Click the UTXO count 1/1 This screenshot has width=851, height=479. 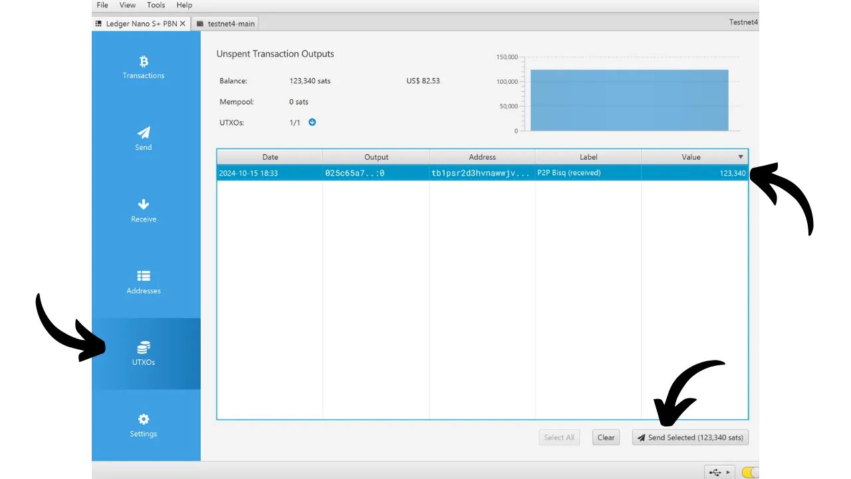(295, 123)
